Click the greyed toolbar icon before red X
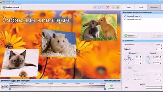Viewport: 163px width, 92px height. point(103,7)
